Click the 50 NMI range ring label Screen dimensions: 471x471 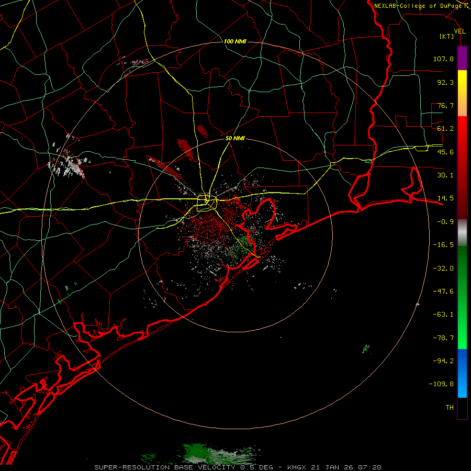coord(235,139)
